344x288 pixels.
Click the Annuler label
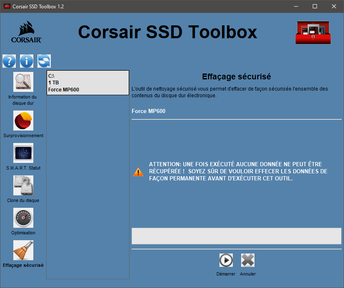[x=248, y=274]
